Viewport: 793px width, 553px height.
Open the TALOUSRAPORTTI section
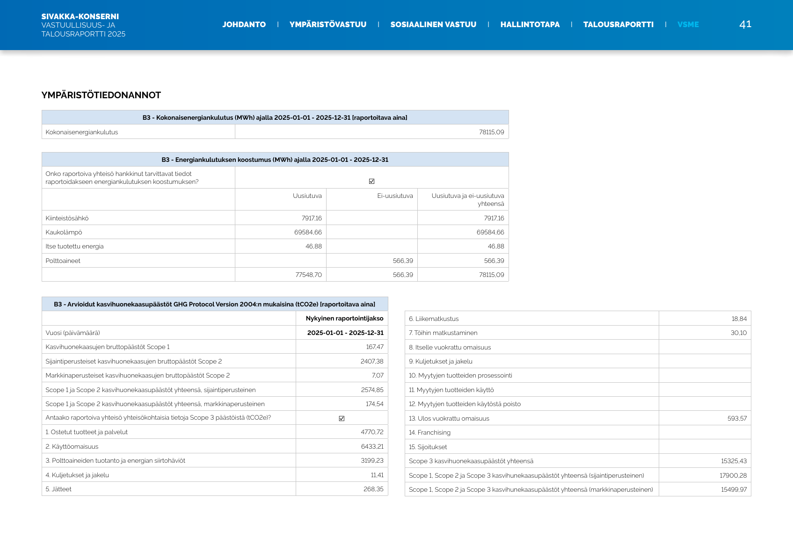click(618, 24)
